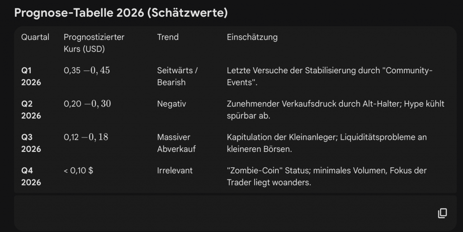The image size is (463, 232).
Task: Click the "Prognostizierter Kurs (USD)" column header
Action: tap(94, 43)
